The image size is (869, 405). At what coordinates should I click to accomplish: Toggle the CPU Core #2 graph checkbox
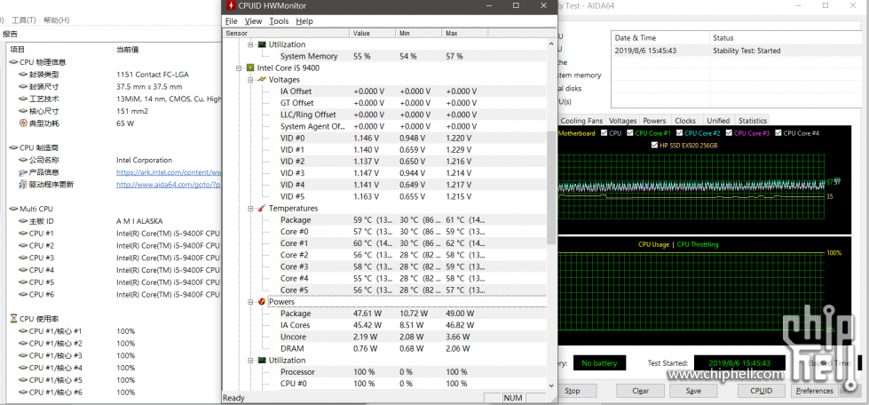tap(679, 133)
